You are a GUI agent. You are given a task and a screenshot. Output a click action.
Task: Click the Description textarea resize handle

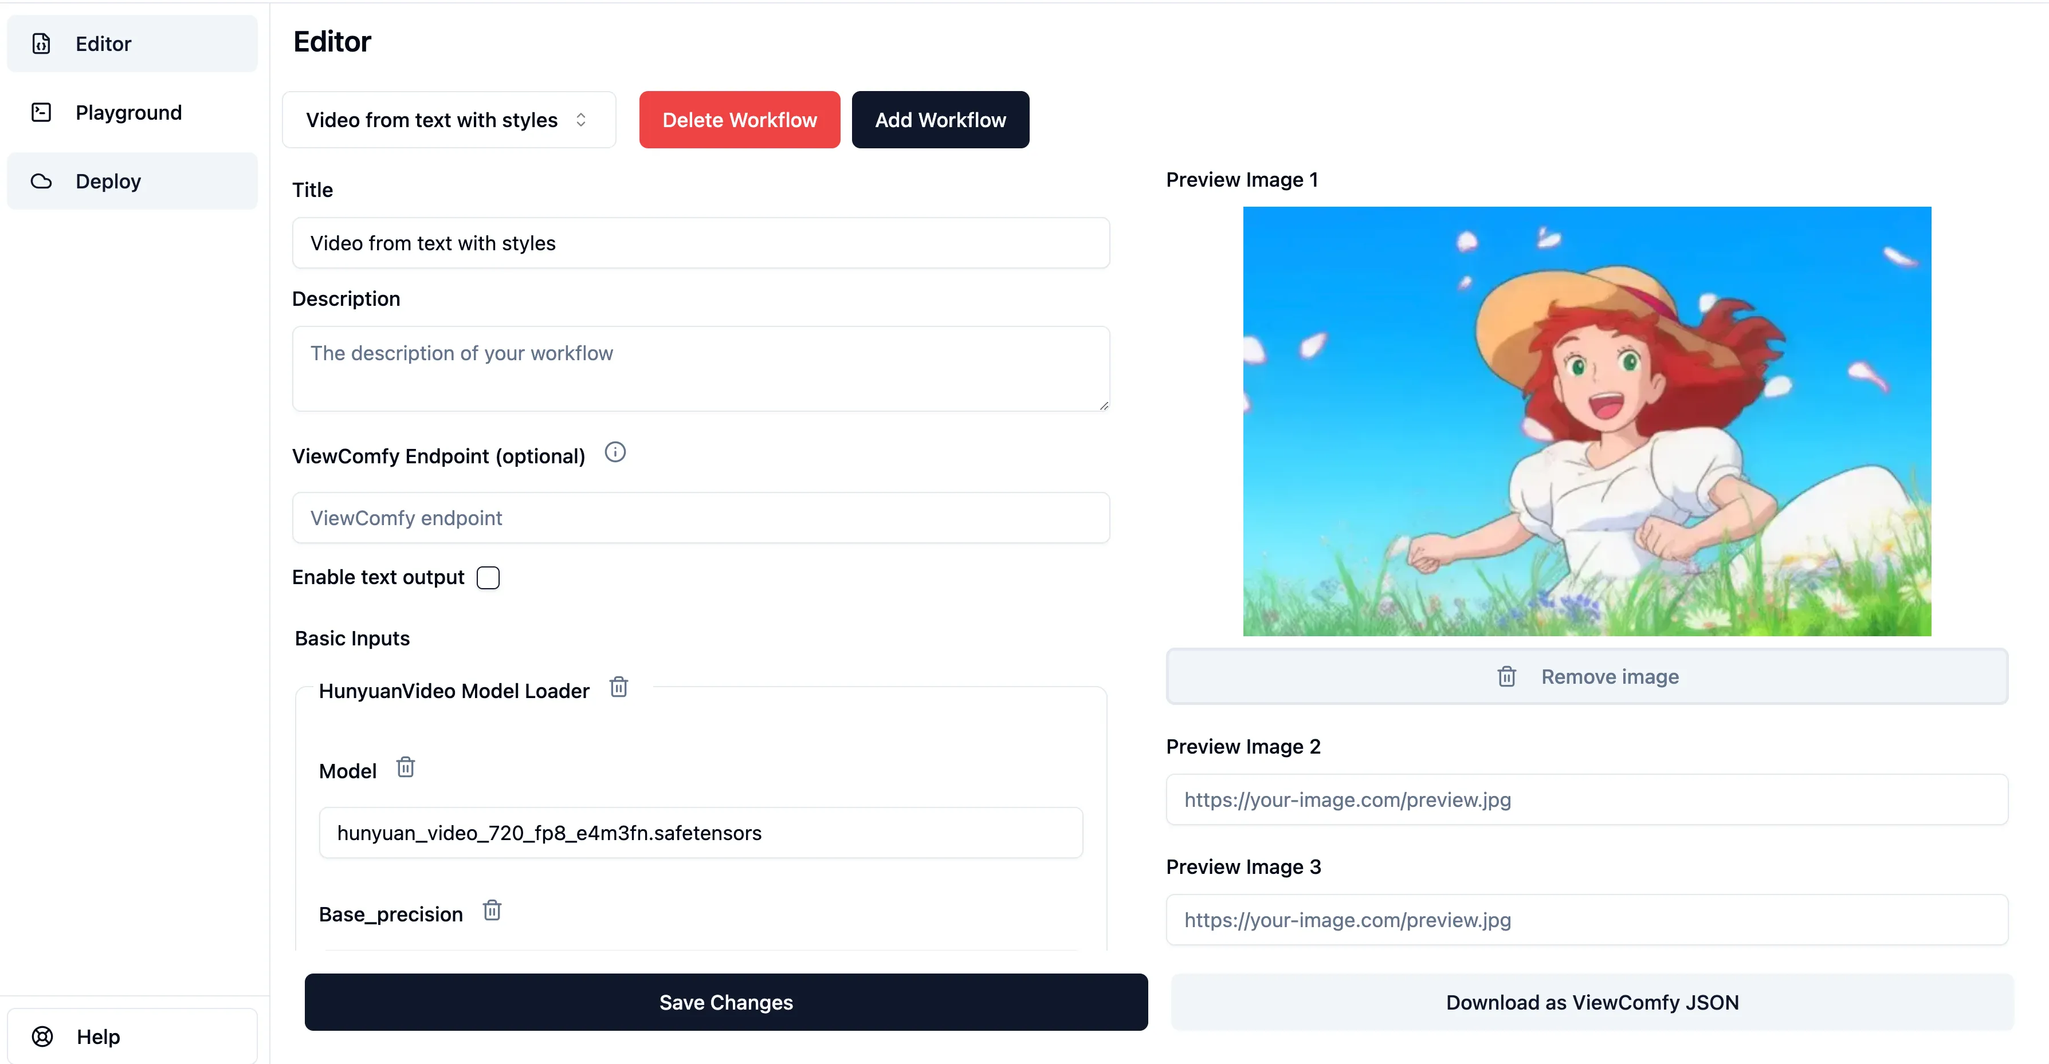1104,405
